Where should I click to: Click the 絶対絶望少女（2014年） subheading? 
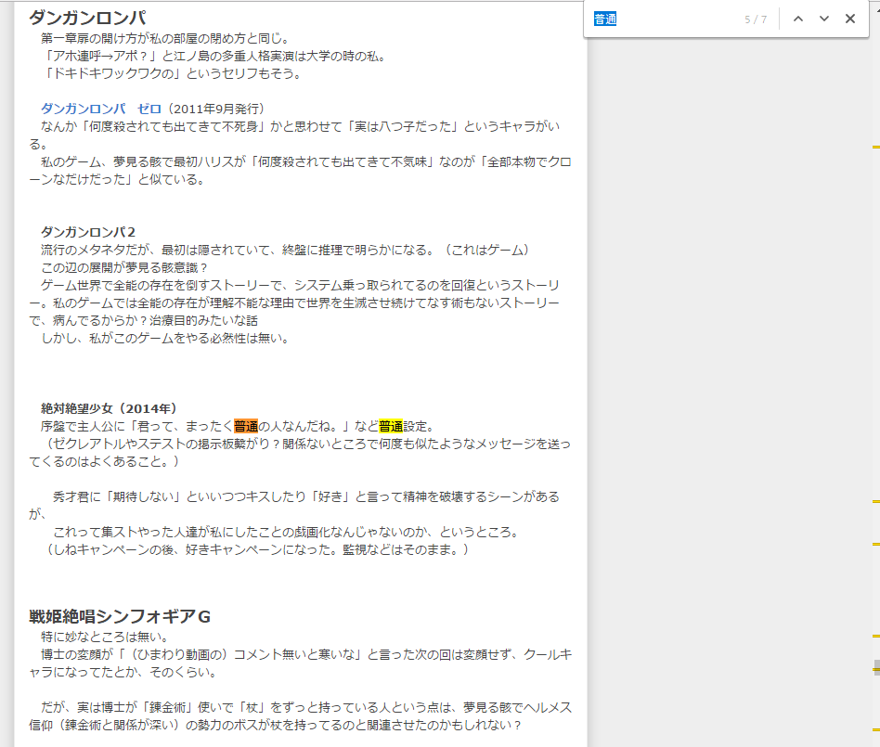click(x=110, y=408)
